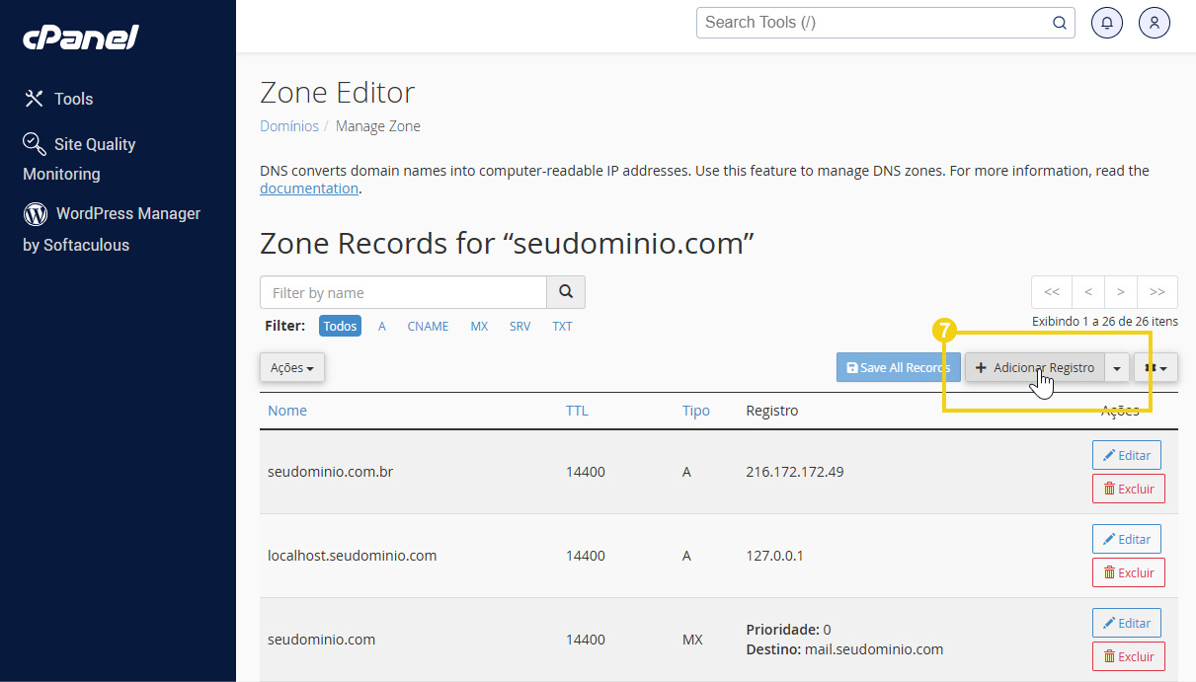Sort by the Tipo column

(696, 411)
